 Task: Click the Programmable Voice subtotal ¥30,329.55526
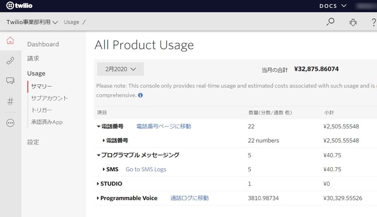tap(343, 198)
